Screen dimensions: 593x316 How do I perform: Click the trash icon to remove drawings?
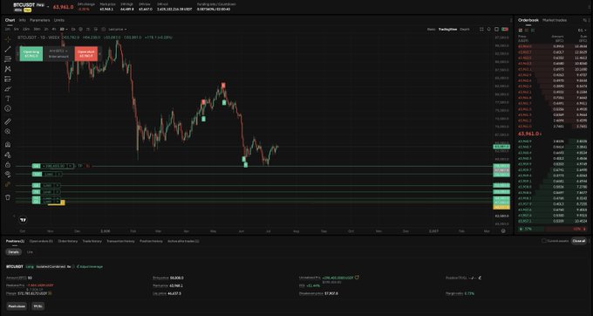[x=8, y=197]
